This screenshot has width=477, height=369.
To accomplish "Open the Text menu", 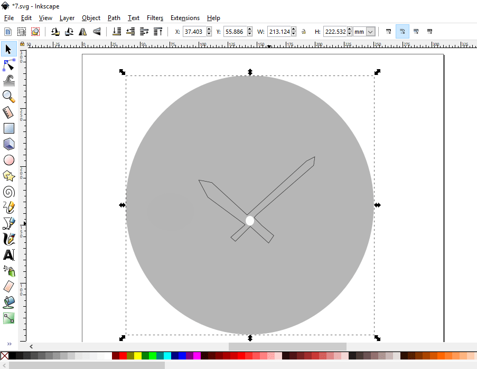I will tap(133, 18).
